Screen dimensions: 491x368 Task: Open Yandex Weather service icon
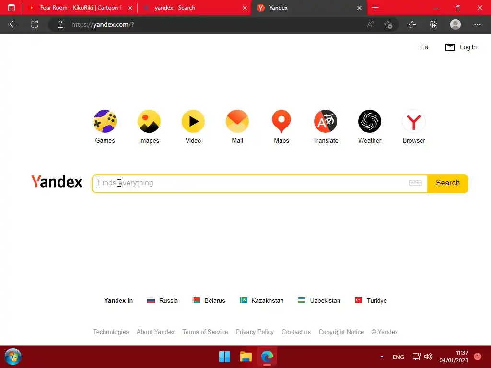[x=370, y=121]
